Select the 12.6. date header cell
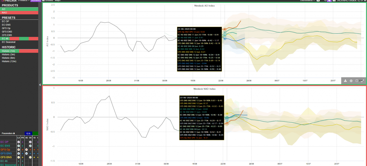This screenshot has width=367, height=166. (x=28, y=133)
